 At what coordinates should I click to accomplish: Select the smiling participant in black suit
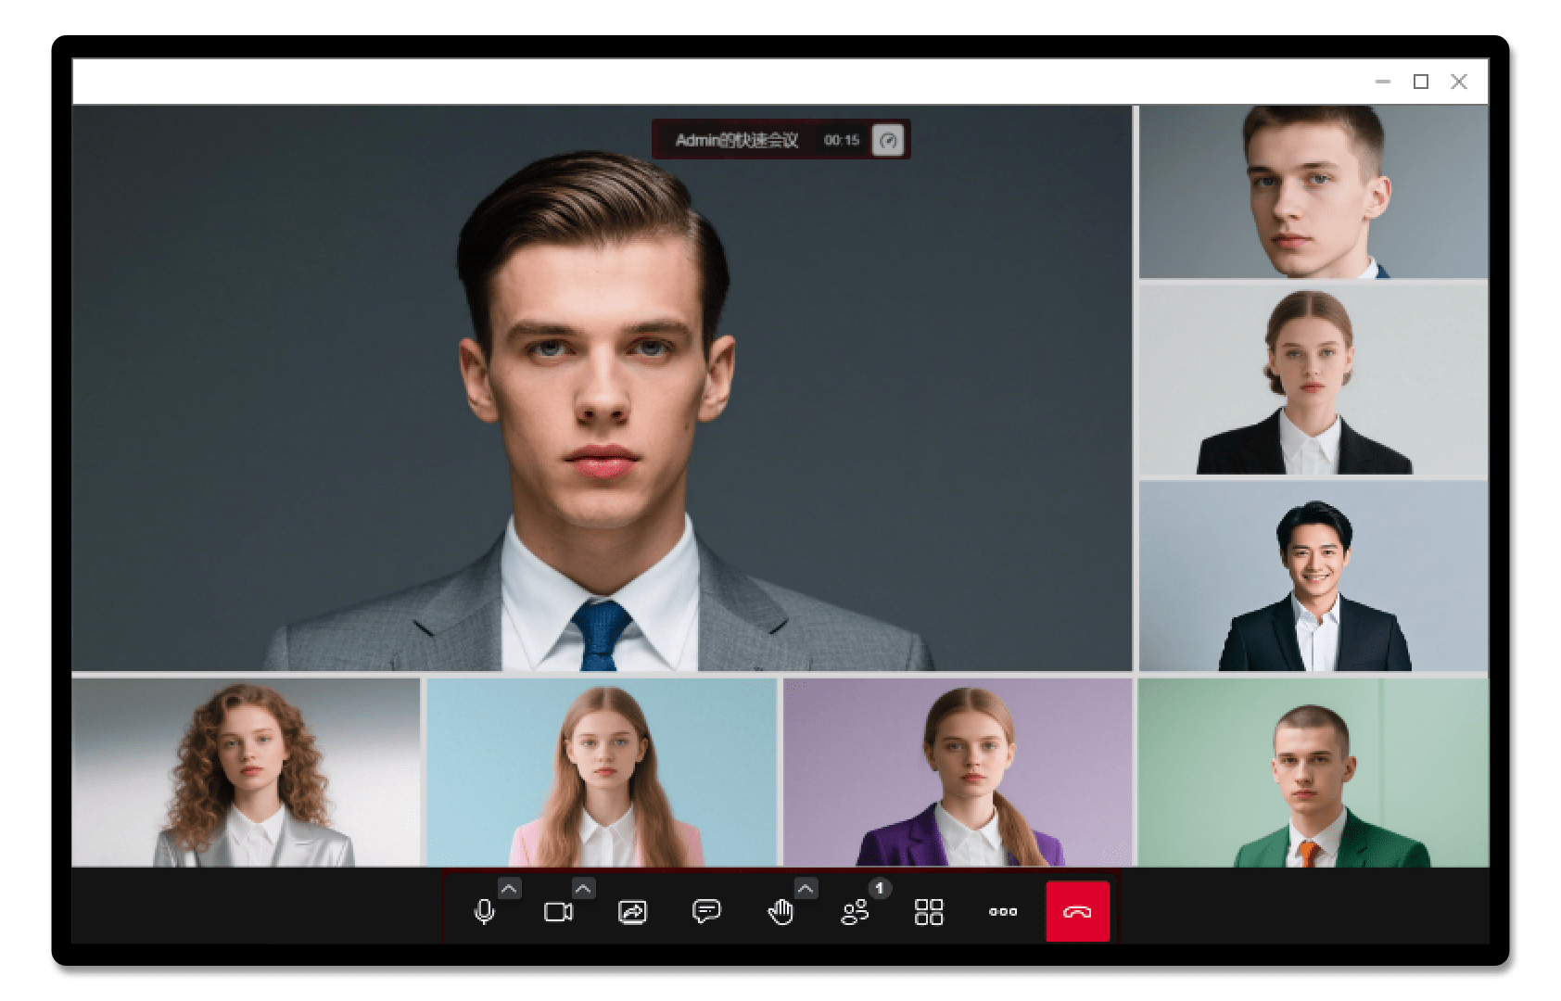click(x=1313, y=576)
